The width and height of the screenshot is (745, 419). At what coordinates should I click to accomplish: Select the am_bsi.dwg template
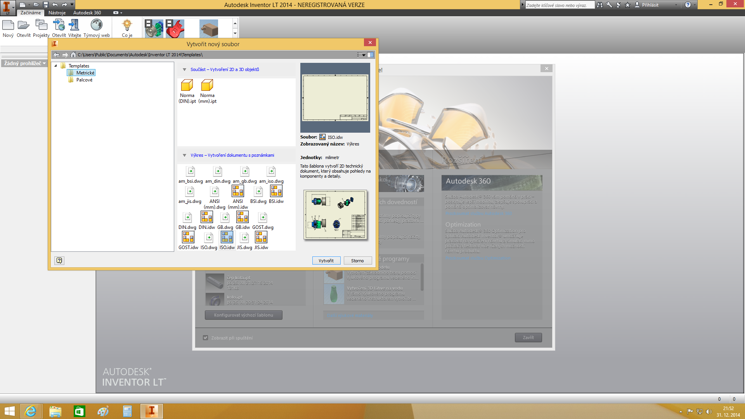191,175
